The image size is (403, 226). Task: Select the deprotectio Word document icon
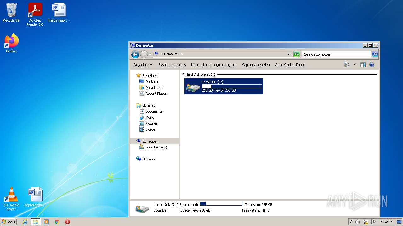pyautogui.click(x=35, y=197)
